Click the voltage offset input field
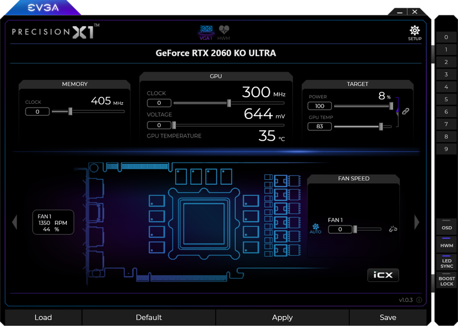Image resolution: width=458 pixels, height=326 pixels. [x=159, y=126]
